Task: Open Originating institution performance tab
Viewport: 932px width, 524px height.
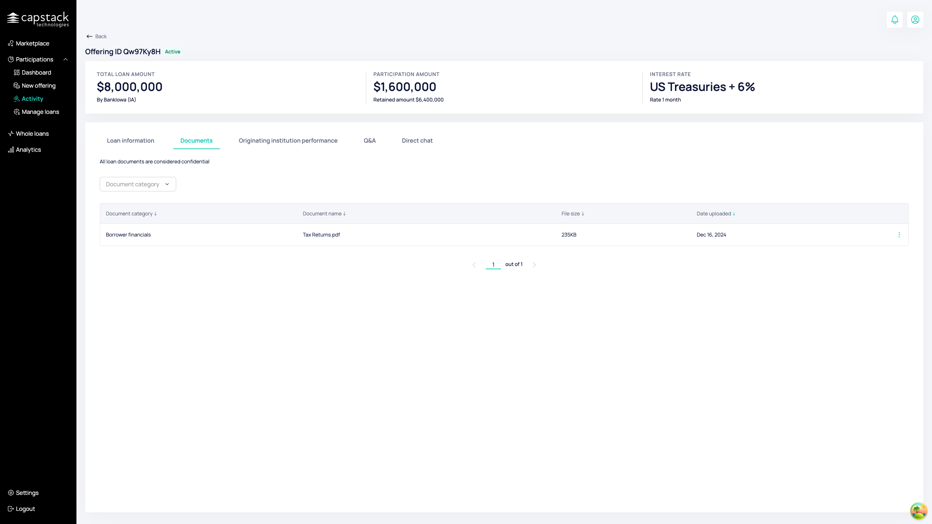Action: [x=288, y=140]
